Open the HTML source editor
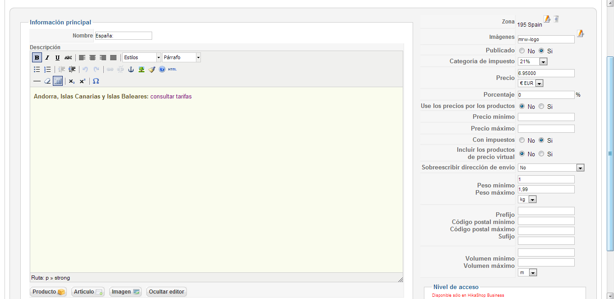Viewport: 614px width, 299px height. (x=172, y=70)
